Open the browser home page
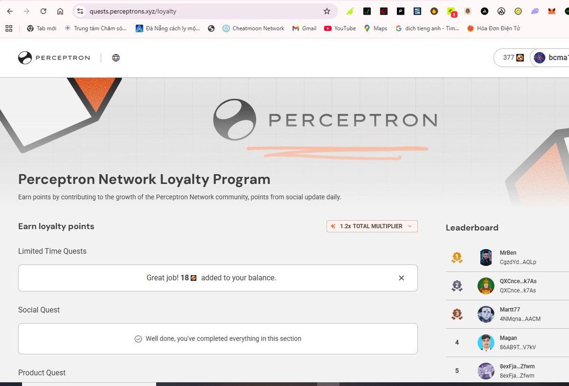569x386 pixels. pos(60,11)
